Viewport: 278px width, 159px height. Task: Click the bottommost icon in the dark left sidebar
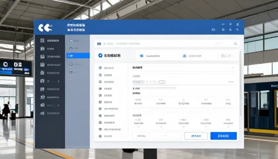click(42, 113)
